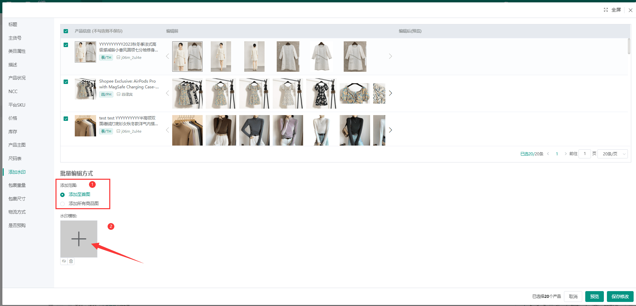The image size is (636, 306).
Task: Select the 添加所有商品图 radio option
Action: pos(63,204)
